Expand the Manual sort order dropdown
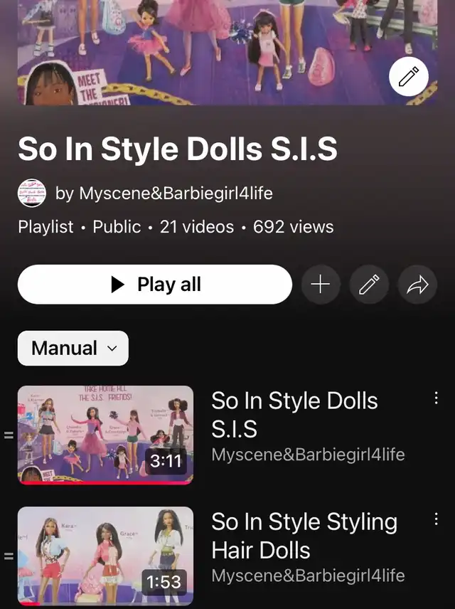This screenshot has height=609, width=455. tap(73, 348)
